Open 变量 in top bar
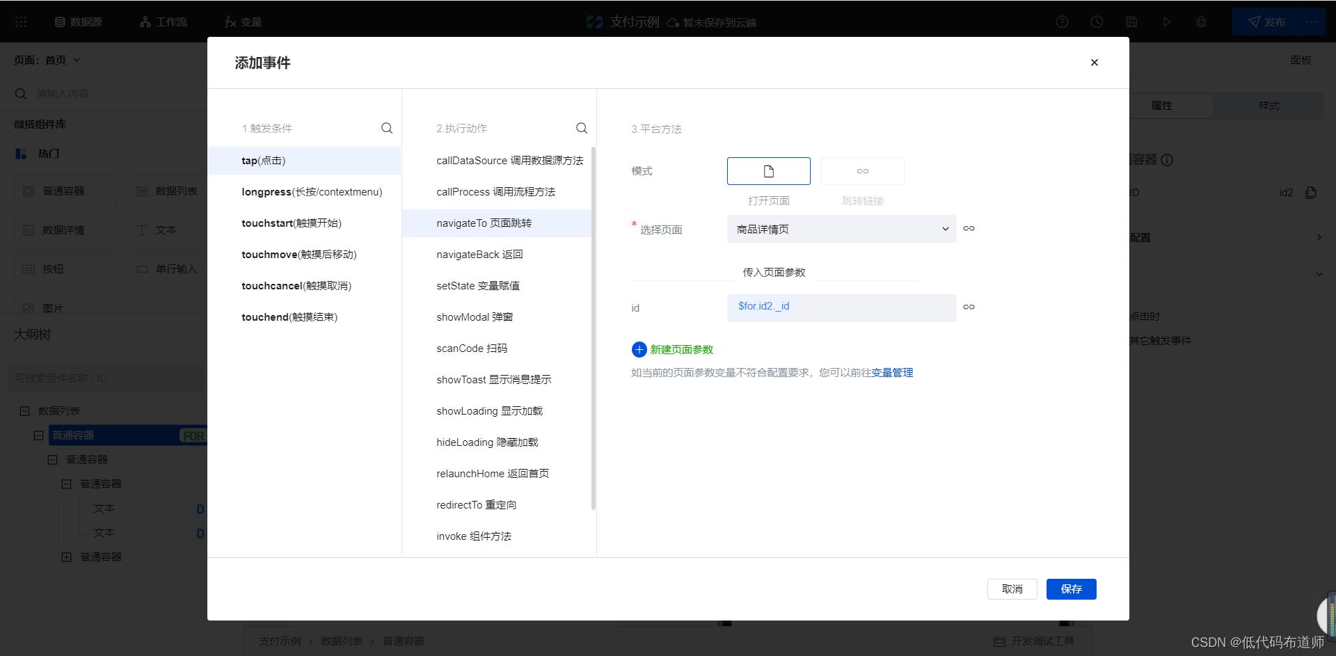The image size is (1336, 656). (x=243, y=22)
